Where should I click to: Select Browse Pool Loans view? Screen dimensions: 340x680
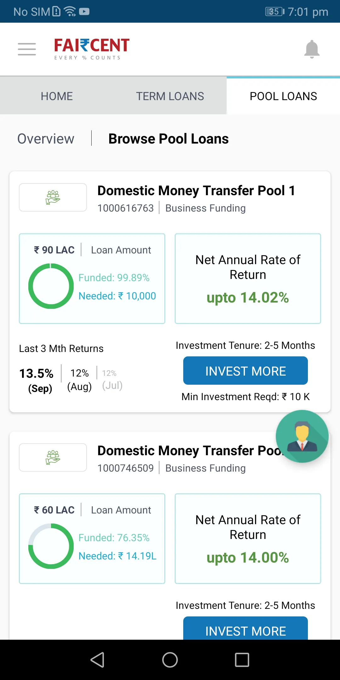(168, 139)
